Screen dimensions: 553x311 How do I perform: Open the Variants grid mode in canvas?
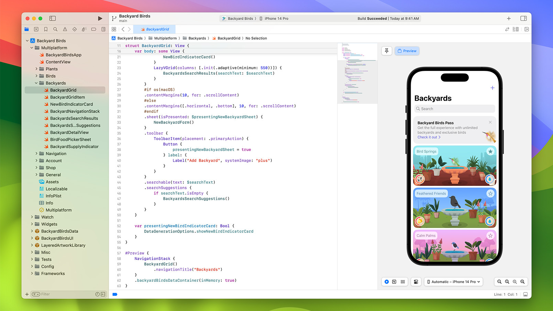[x=403, y=282]
